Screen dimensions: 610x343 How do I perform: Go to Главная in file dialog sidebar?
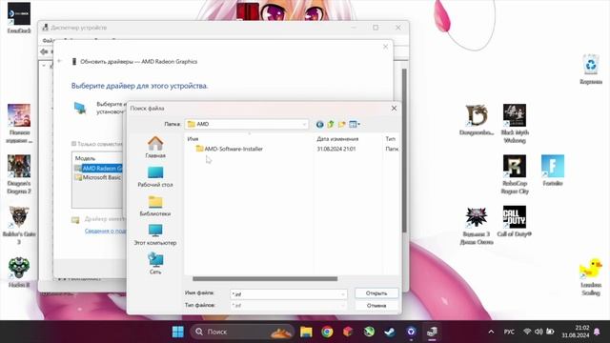[x=155, y=148]
